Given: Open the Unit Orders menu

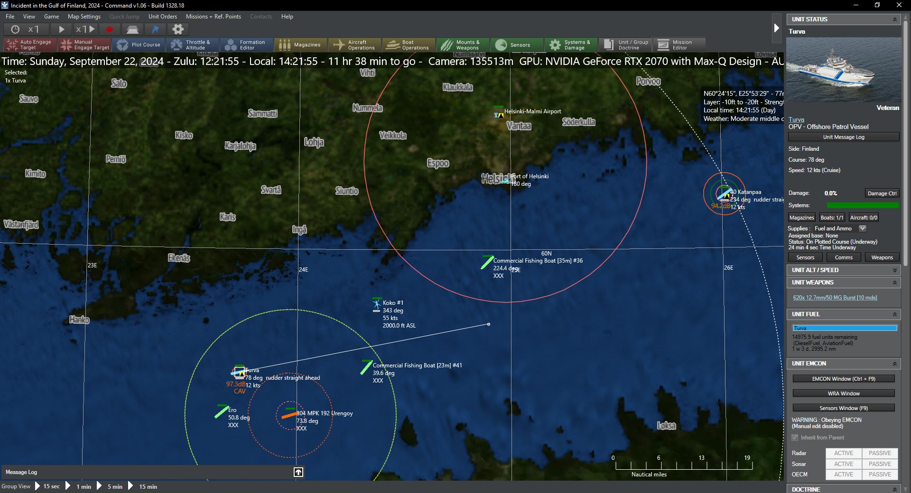Looking at the screenshot, I should click(x=163, y=17).
